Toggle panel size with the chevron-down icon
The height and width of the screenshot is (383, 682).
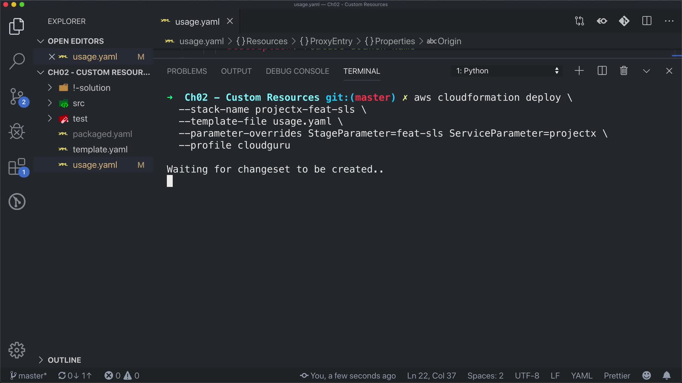[646, 71]
